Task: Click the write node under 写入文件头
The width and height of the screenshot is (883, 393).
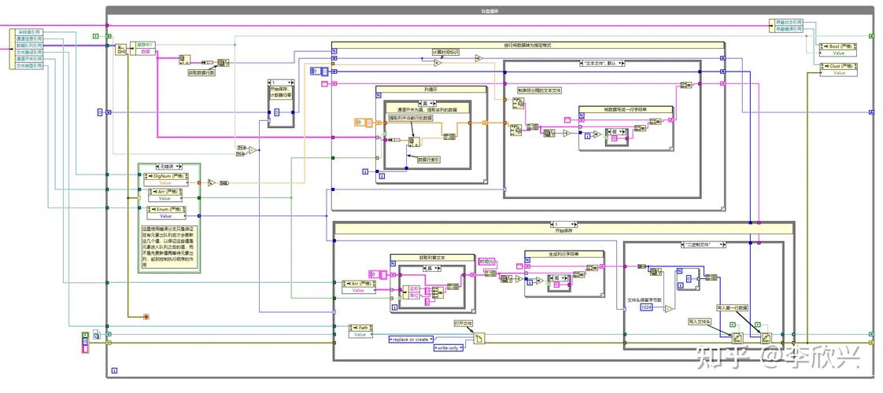Action: pos(737,338)
